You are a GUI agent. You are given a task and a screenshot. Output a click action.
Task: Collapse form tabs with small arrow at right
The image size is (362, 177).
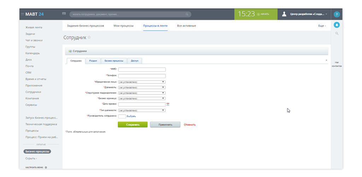(x=326, y=60)
